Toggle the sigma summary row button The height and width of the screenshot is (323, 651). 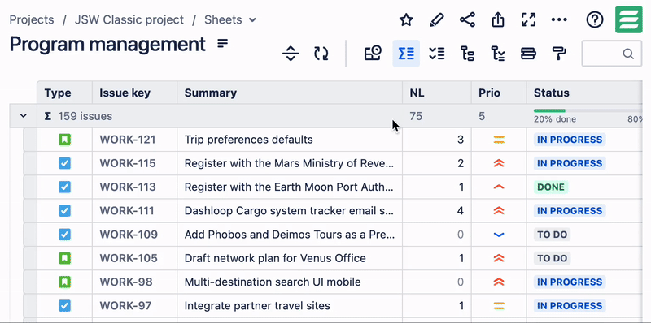tap(406, 54)
